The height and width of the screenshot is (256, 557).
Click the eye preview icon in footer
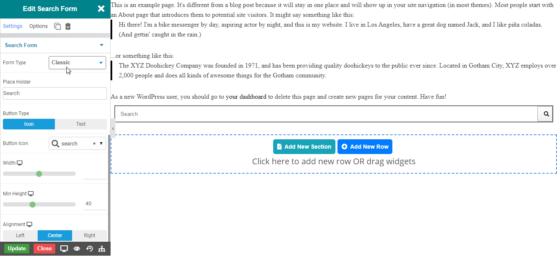(77, 249)
